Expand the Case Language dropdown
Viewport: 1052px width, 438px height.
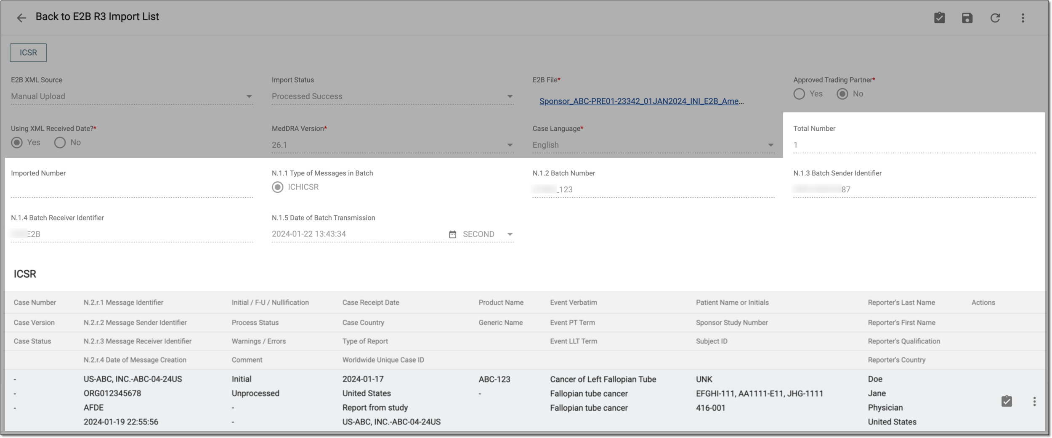tap(653, 145)
